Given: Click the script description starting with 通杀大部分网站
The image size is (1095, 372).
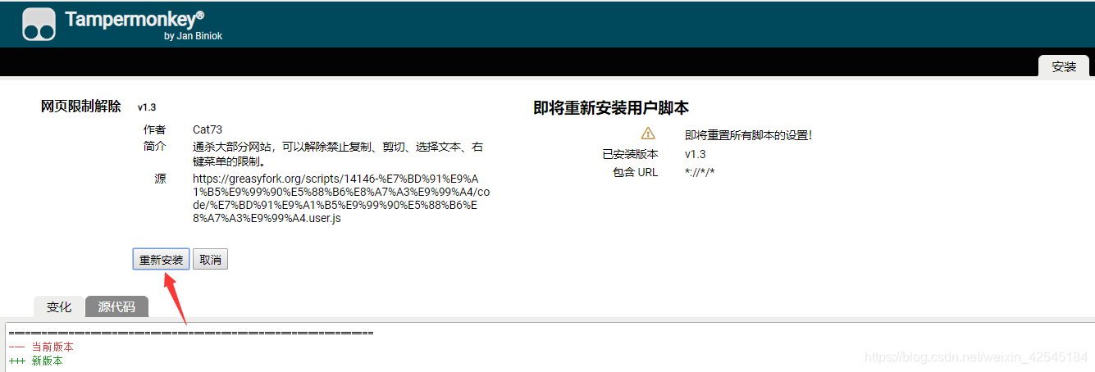Looking at the screenshot, I should click(338, 154).
